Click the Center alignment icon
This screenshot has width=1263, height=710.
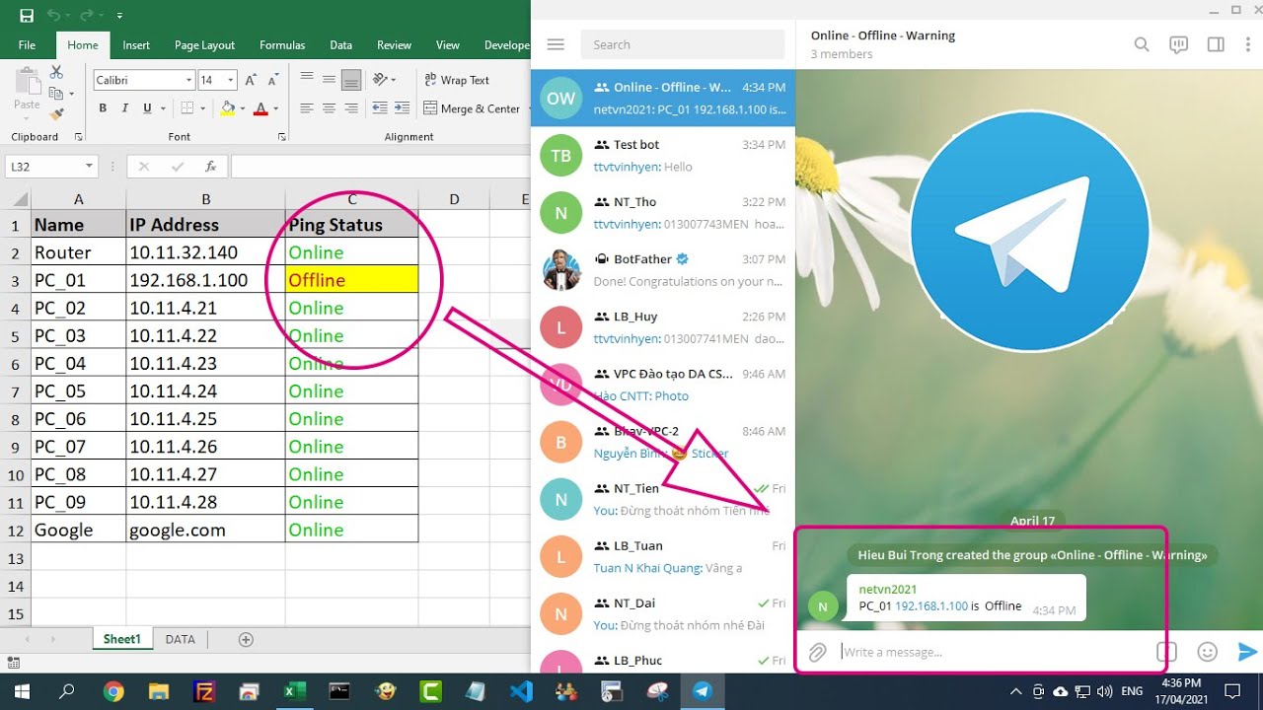tap(329, 108)
